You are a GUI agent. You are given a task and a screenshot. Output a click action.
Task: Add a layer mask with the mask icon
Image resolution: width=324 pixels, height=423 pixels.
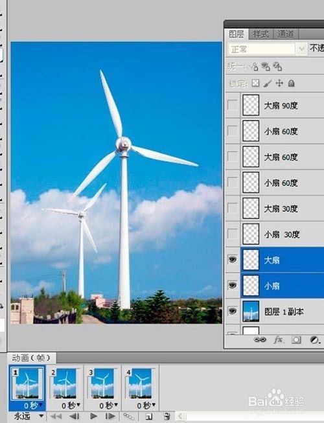[x=296, y=339]
